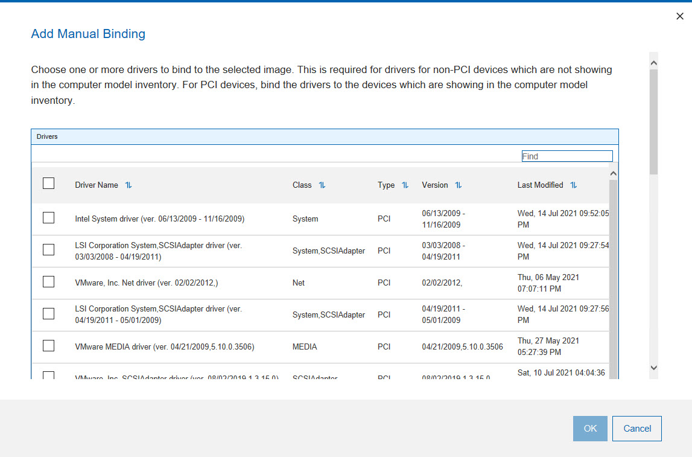Select the Intel System driver checkbox

click(x=49, y=218)
